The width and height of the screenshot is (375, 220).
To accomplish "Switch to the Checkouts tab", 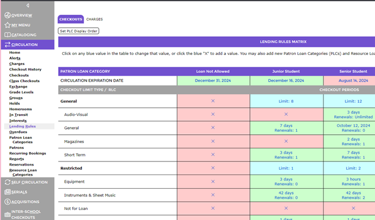I will pyautogui.click(x=70, y=19).
